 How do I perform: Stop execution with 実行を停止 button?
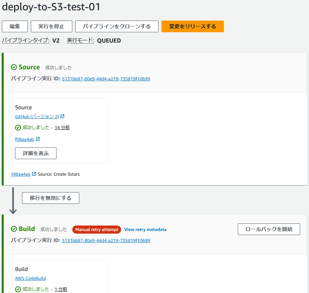point(51,26)
